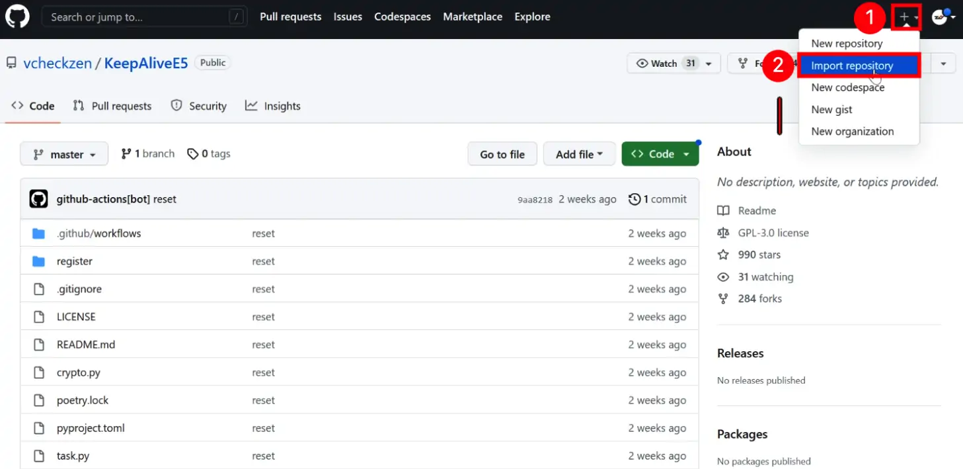Expand the green Code dropdown button
Screen dimensions: 963x469
click(660, 154)
